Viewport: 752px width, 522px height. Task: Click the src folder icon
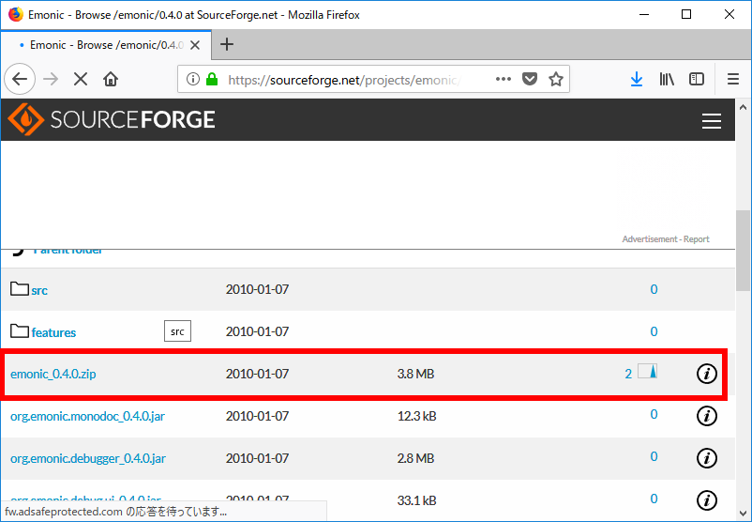click(x=19, y=288)
